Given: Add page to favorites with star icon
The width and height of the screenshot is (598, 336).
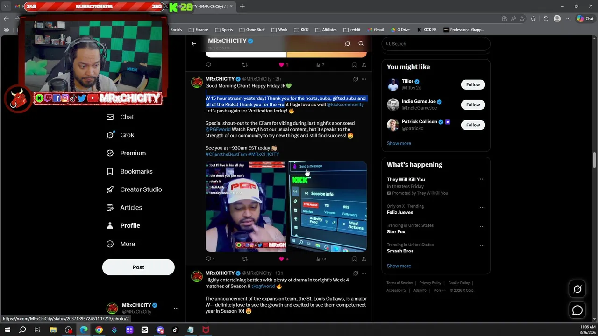Looking at the screenshot, I should (x=522, y=19).
